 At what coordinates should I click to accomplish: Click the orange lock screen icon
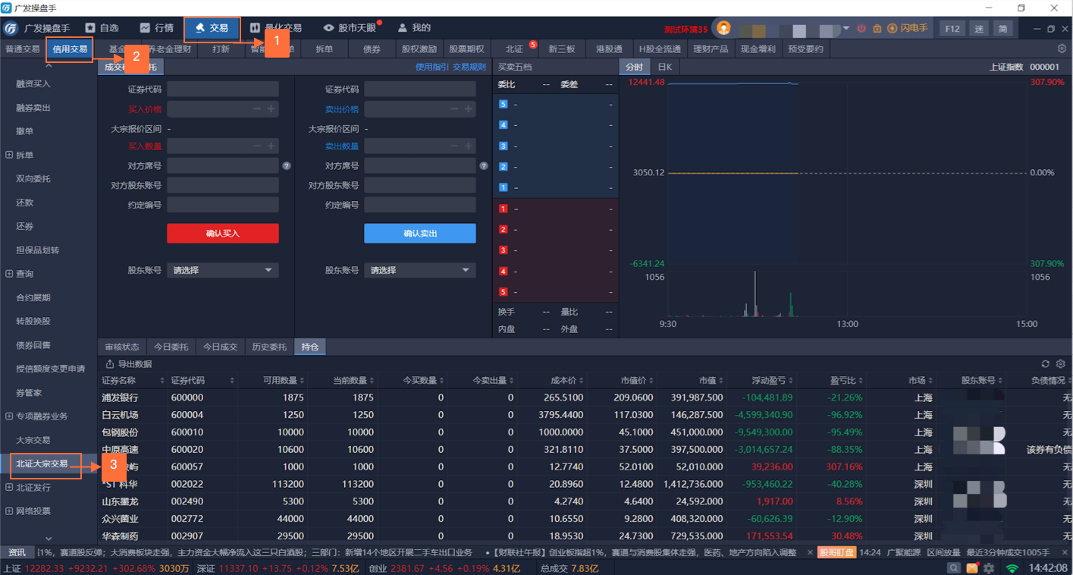point(877,29)
